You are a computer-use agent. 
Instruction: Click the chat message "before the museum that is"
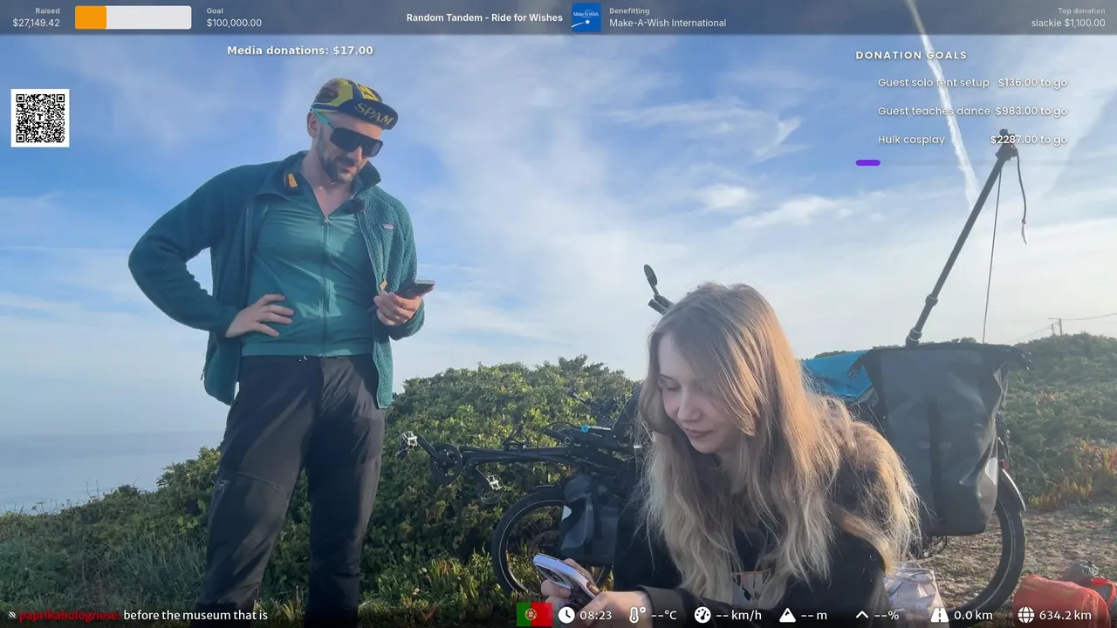point(195,615)
